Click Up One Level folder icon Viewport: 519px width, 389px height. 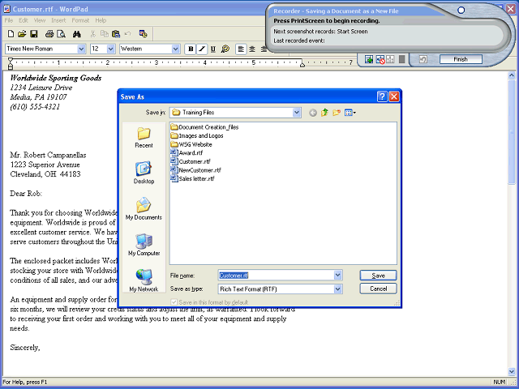click(x=324, y=113)
